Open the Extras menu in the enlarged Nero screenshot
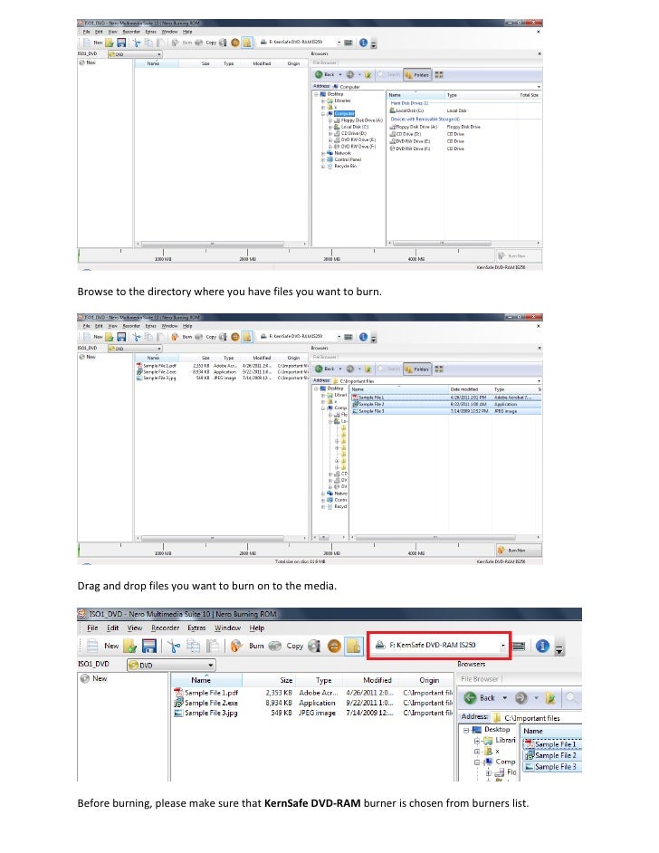 [196, 628]
